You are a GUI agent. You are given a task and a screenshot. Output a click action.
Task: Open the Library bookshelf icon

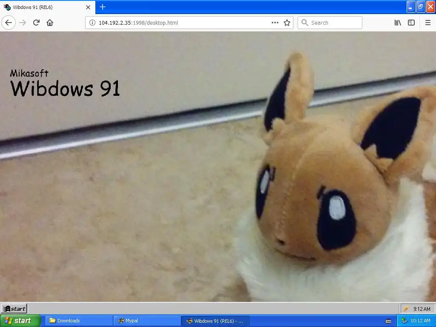pyautogui.click(x=398, y=23)
